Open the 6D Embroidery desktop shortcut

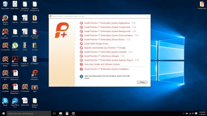[5, 33]
